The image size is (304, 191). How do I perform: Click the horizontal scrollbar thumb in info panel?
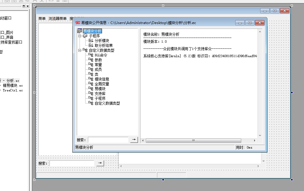(193, 140)
